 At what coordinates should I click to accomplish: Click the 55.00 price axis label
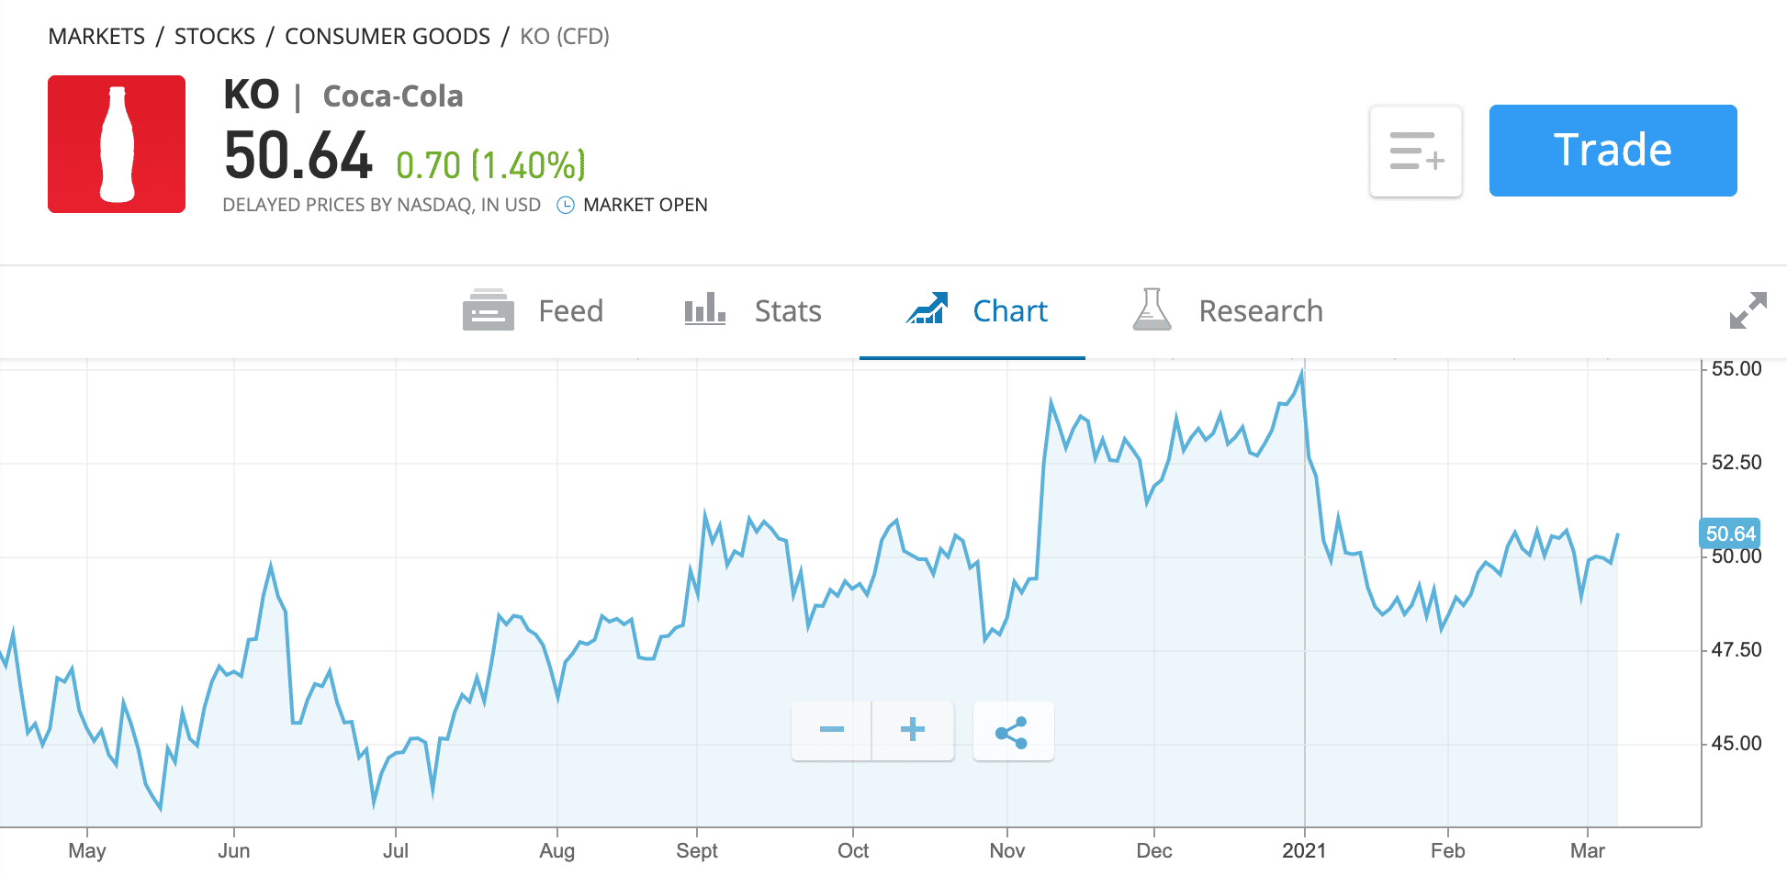click(x=1736, y=369)
